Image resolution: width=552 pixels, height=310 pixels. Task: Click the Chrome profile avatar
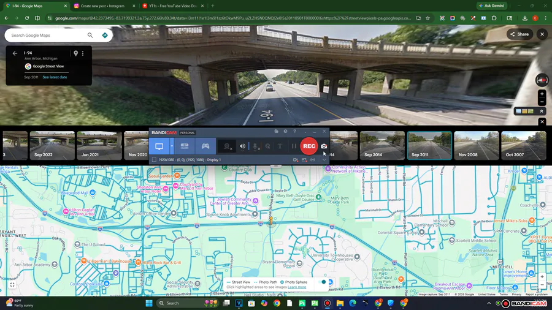point(535,18)
